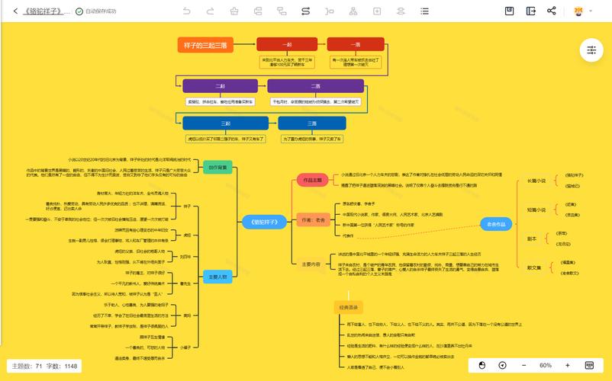
Task: Click the save icon in toolbar
Action: (x=509, y=11)
